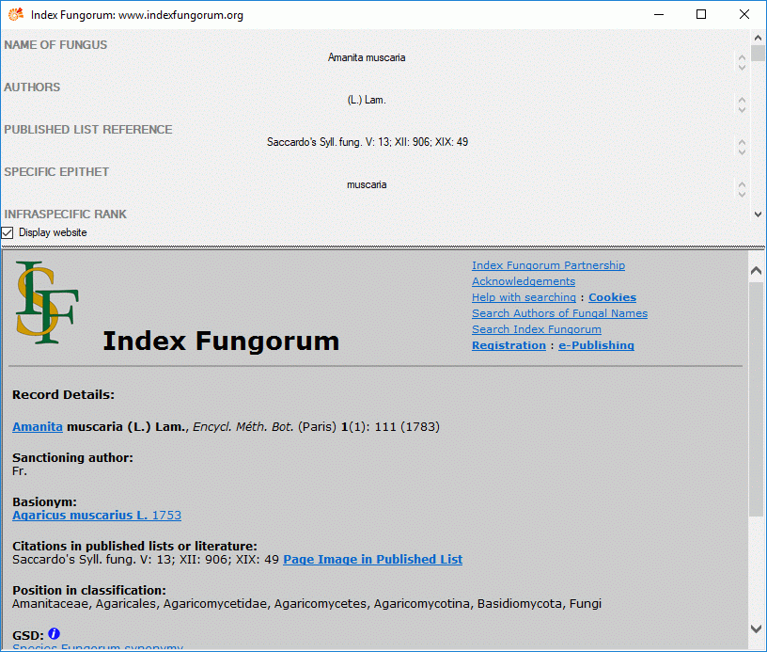Maximize the Index Fungorum window
This screenshot has width=767, height=652.
tap(701, 14)
